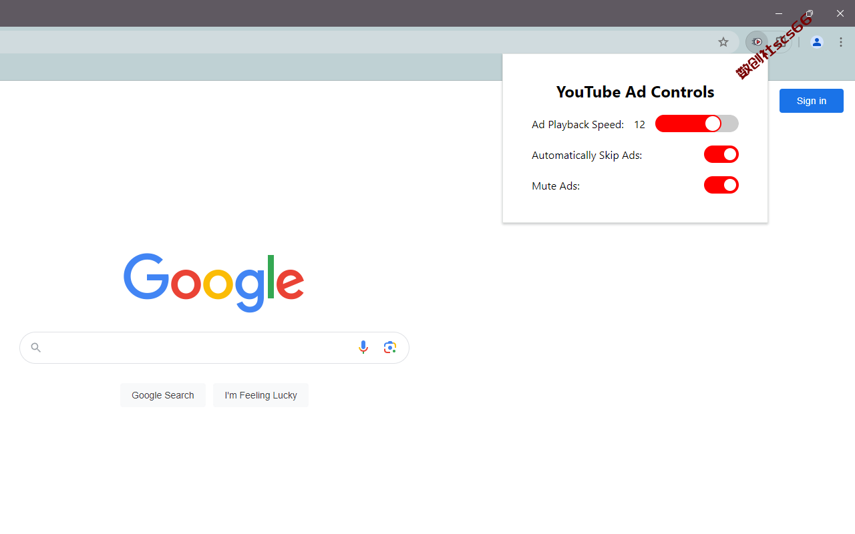Click the Google Search button
Image resolution: width=855 pixels, height=534 pixels.
(163, 395)
